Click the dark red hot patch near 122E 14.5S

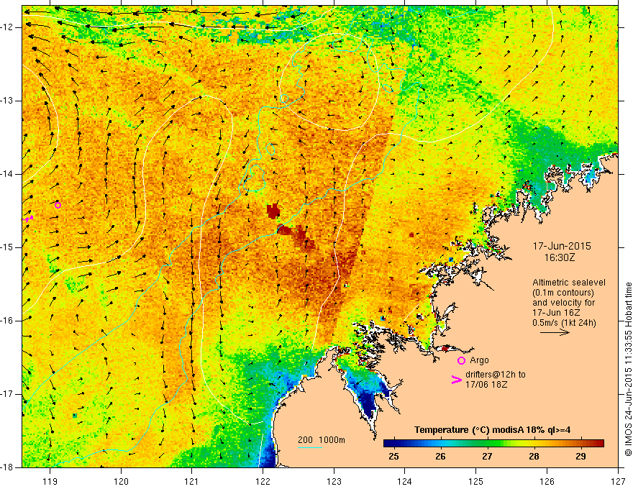pyautogui.click(x=273, y=211)
